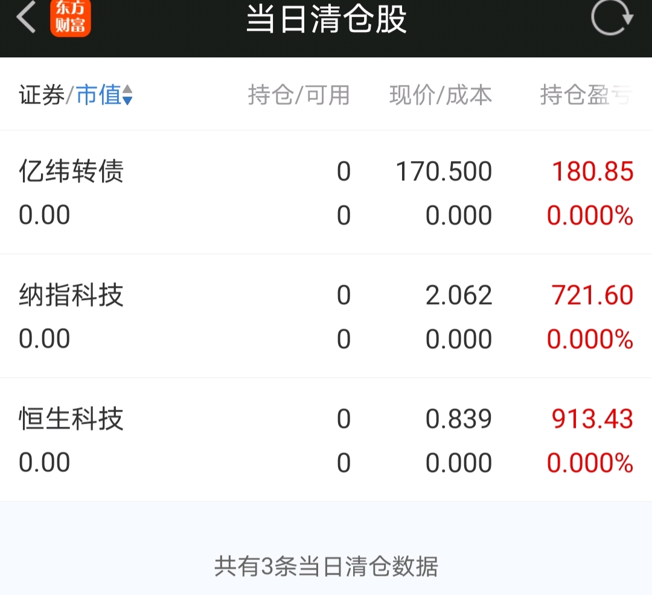The width and height of the screenshot is (652, 595).
Task: Tap the back arrow icon
Action: point(26,17)
